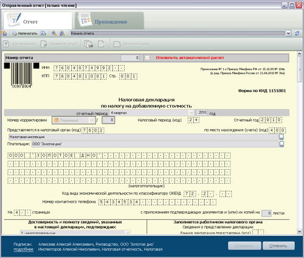Expand the Начало отчета navigation dropdown
304x258 pixels.
[288, 33]
